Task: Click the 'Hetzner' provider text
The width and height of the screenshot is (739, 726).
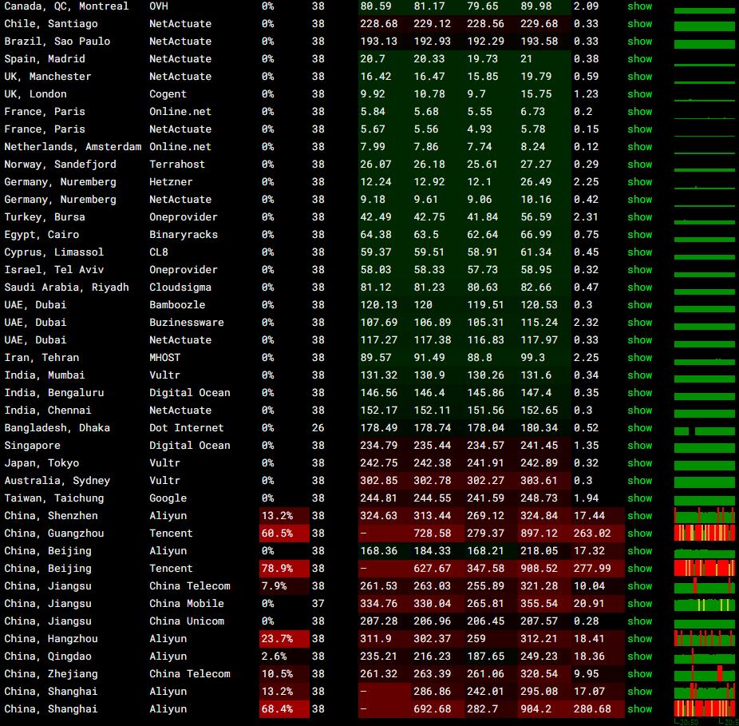Action: (x=171, y=181)
